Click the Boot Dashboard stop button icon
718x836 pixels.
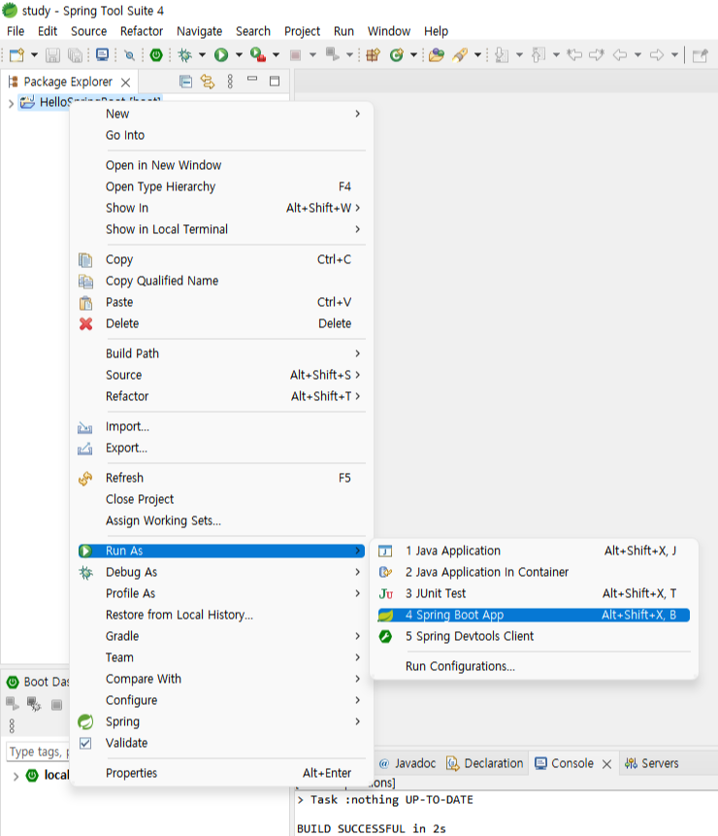click(56, 705)
